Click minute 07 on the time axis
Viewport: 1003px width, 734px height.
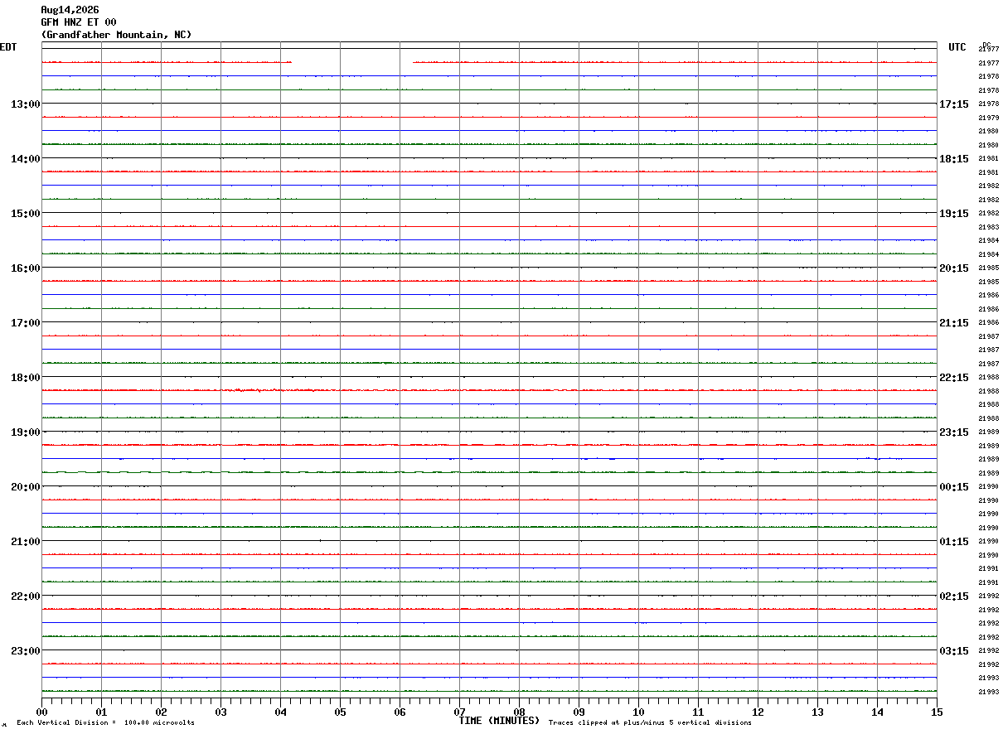click(459, 712)
